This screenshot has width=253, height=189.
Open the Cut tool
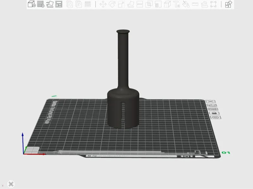click(x=140, y=4)
